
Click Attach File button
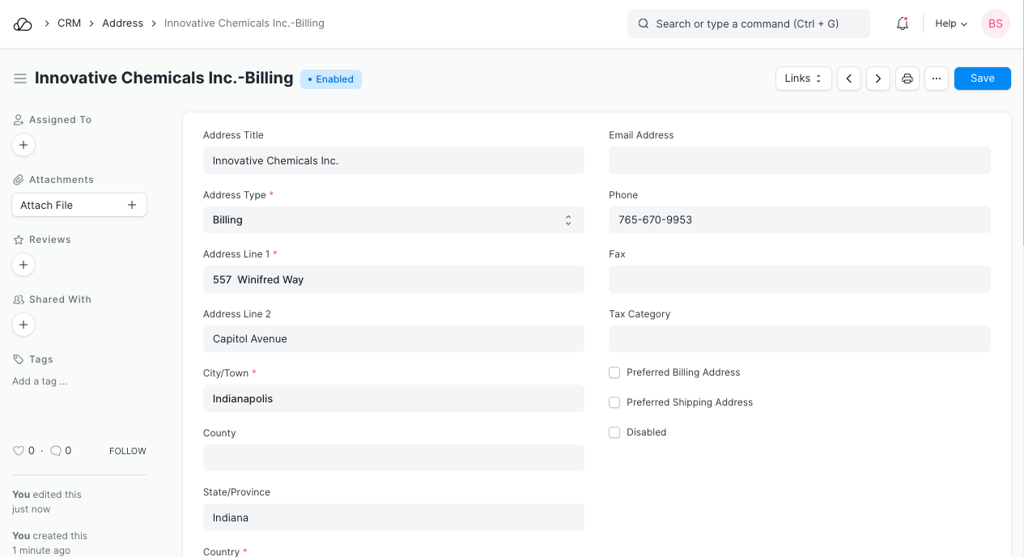tap(79, 205)
